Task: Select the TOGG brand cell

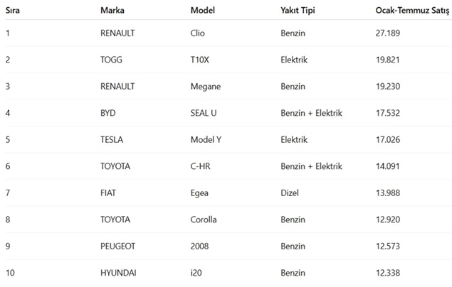Action: (x=111, y=60)
